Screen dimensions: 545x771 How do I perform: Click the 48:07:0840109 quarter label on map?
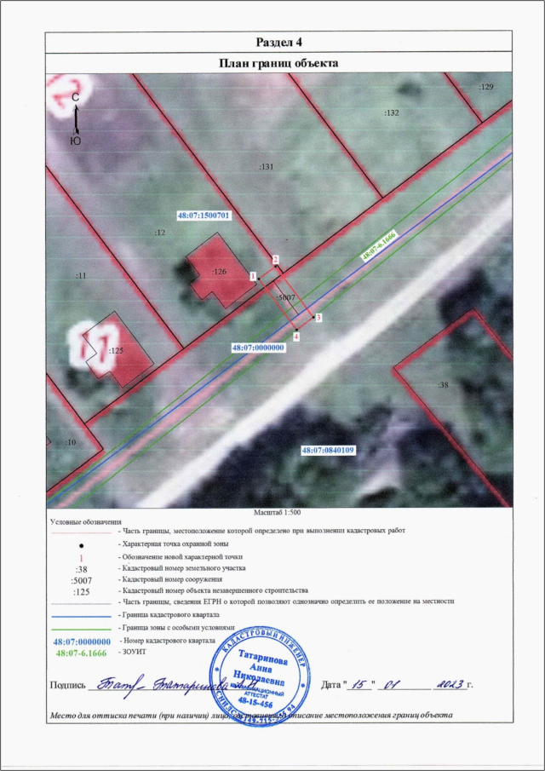coord(328,449)
